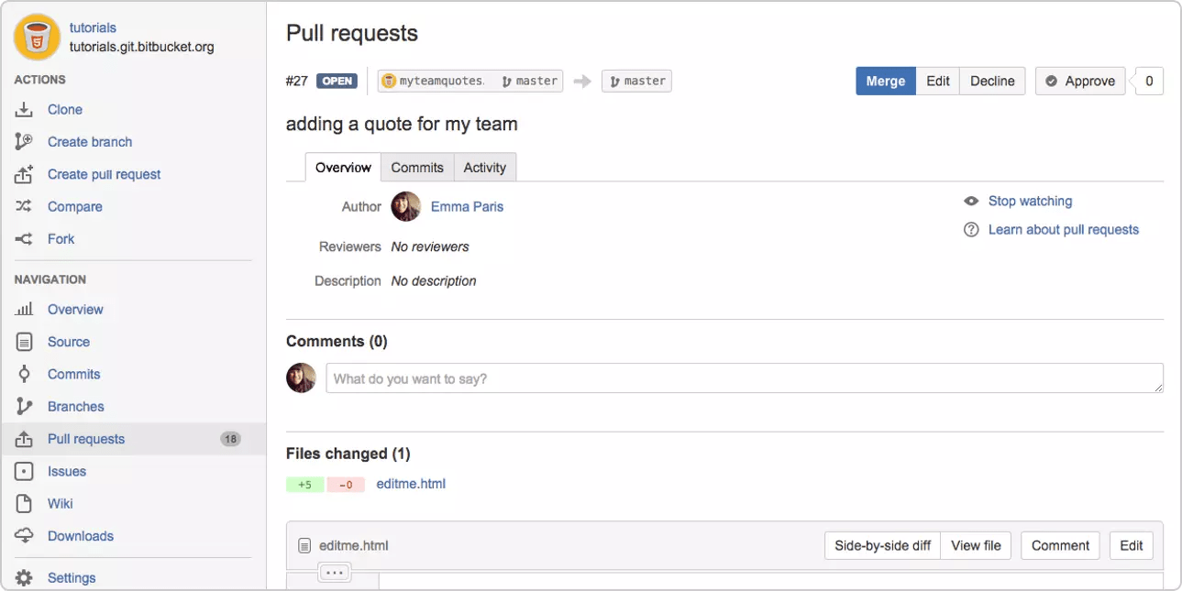Screen dimensions: 1182x591
Task: Switch to the Commits tab
Action: point(417,167)
